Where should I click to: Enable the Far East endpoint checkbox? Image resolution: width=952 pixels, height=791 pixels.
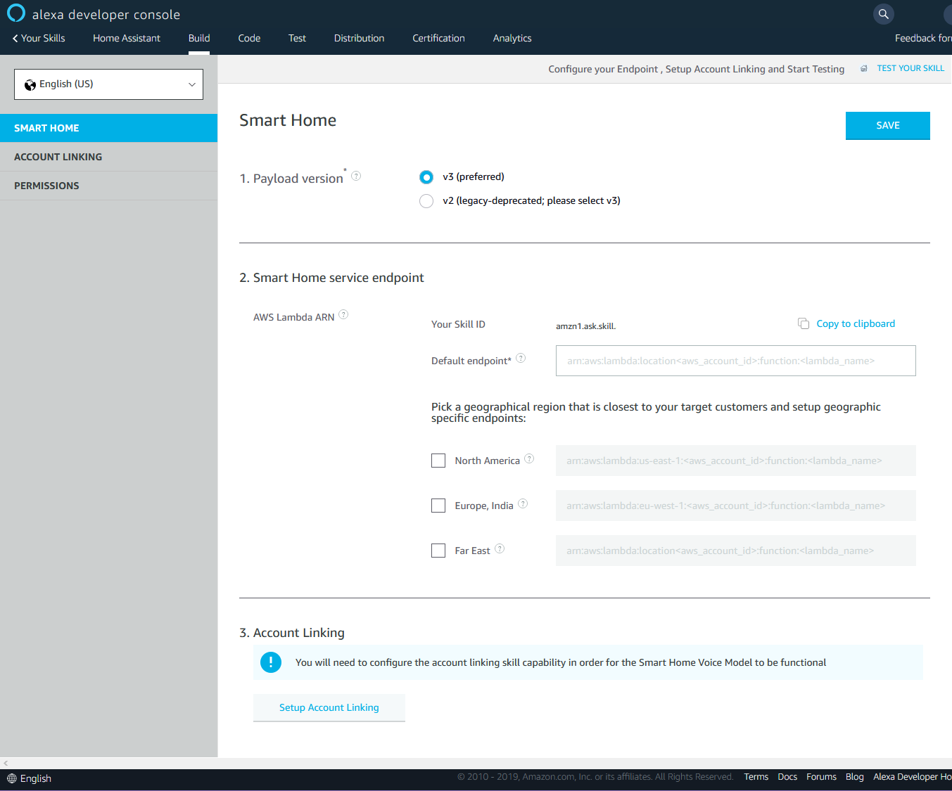click(x=438, y=551)
